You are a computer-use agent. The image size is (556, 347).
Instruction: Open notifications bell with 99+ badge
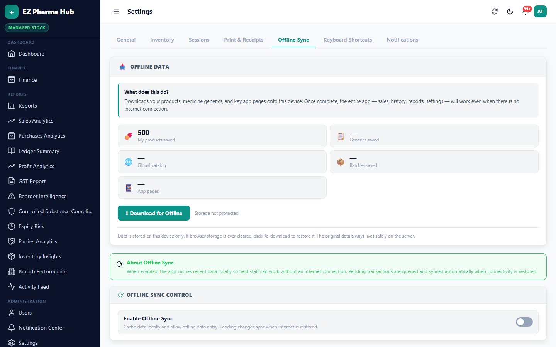[525, 12]
